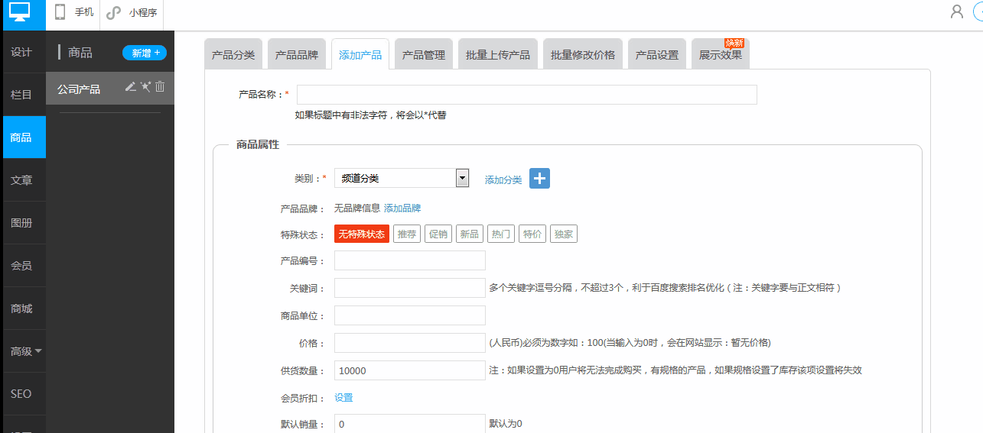Screen dimensions: 983x433
Task: Switch to 手机 mobile view
Action: 74,12
